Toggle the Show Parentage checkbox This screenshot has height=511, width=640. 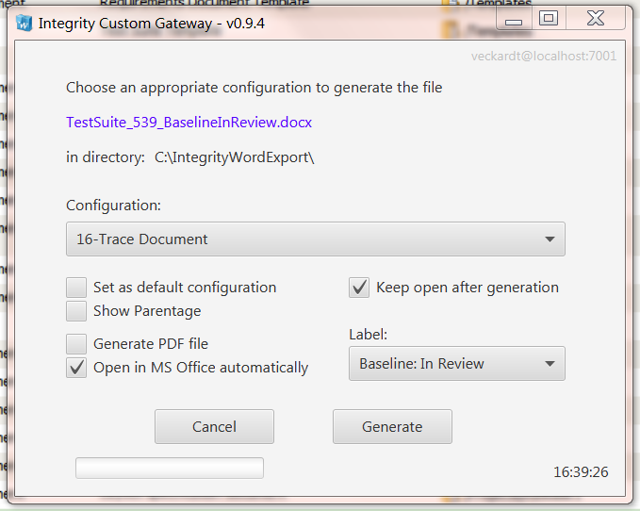coord(76,311)
